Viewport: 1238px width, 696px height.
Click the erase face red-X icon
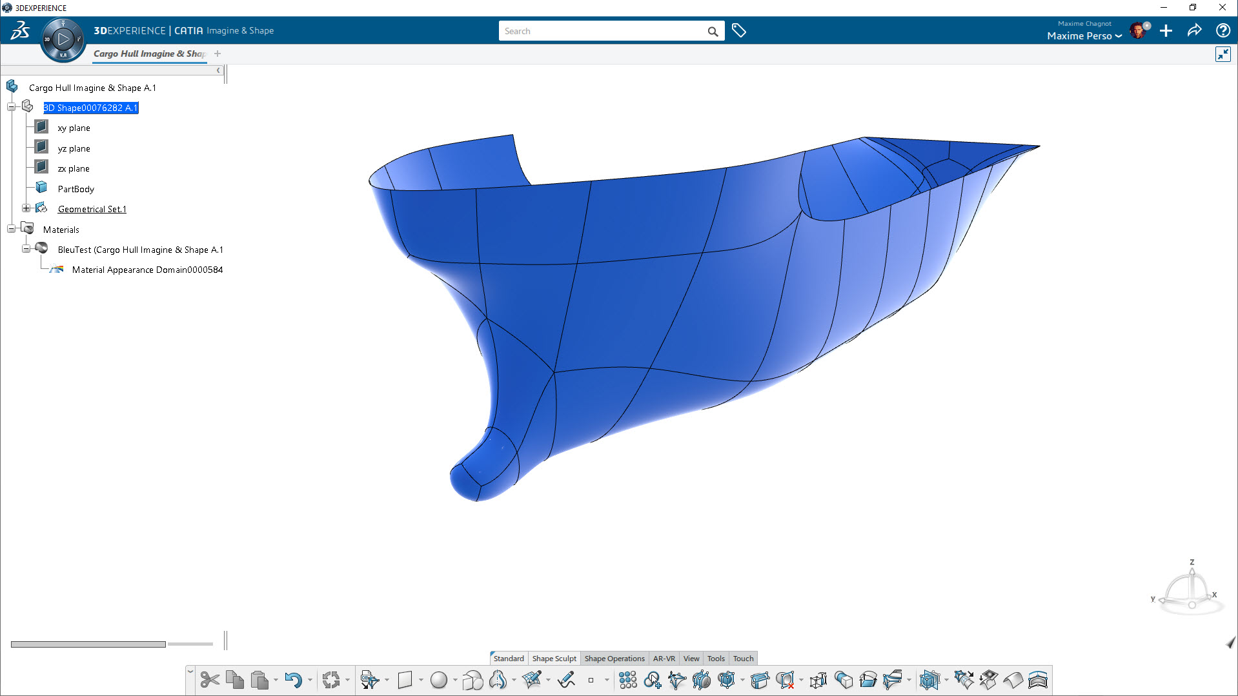785,680
